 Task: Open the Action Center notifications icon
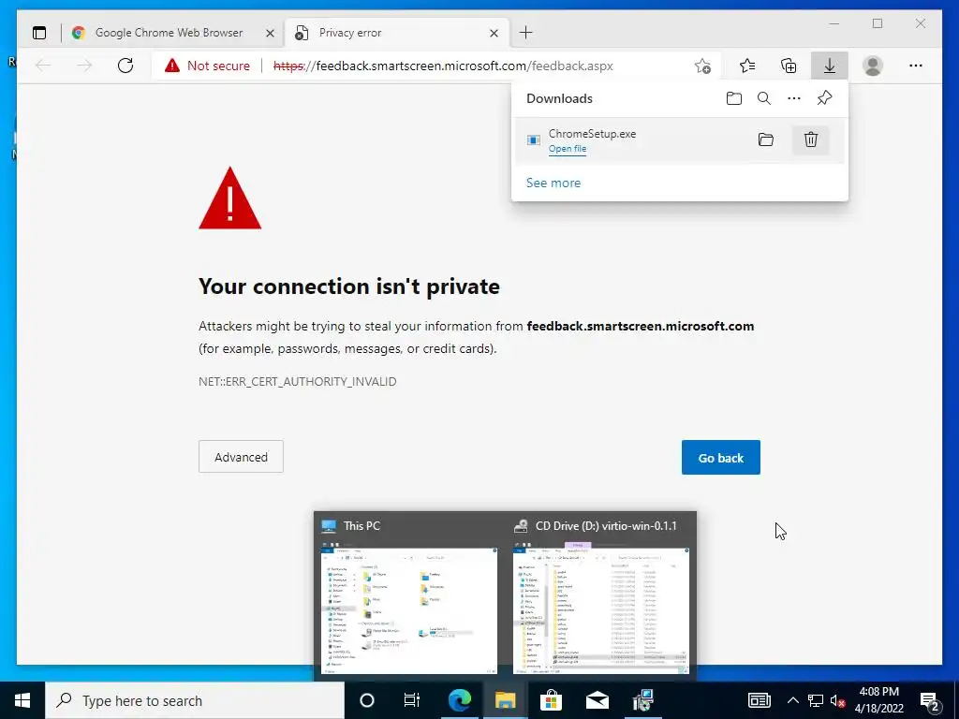930,700
